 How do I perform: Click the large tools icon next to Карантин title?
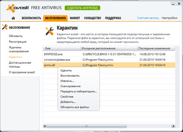(50, 31)
